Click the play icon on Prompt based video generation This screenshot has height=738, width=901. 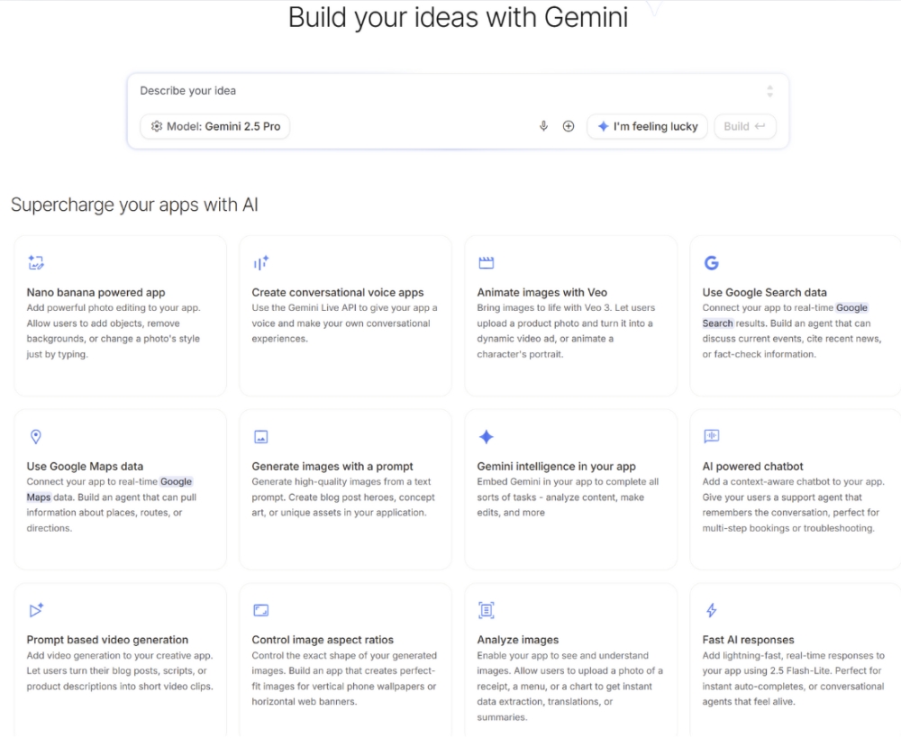click(36, 610)
